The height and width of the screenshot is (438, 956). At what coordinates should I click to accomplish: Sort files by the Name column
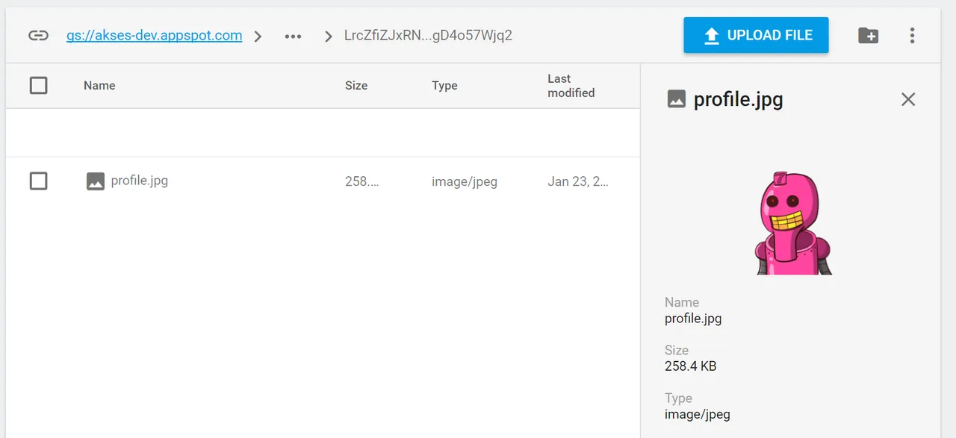point(99,85)
